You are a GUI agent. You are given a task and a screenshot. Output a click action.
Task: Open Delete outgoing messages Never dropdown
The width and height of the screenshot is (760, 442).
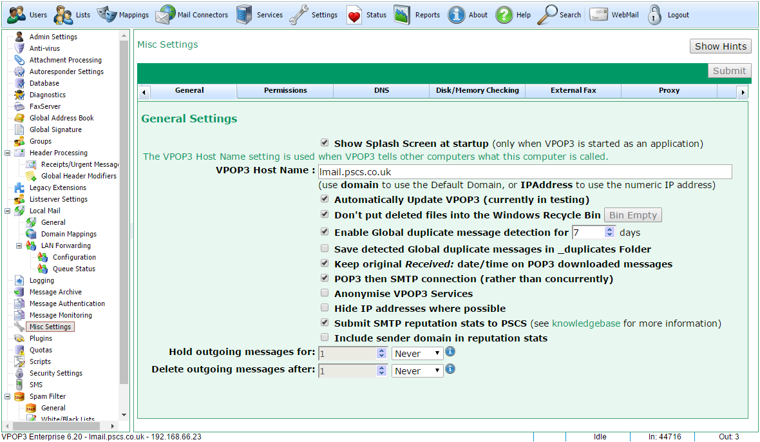[x=417, y=371]
